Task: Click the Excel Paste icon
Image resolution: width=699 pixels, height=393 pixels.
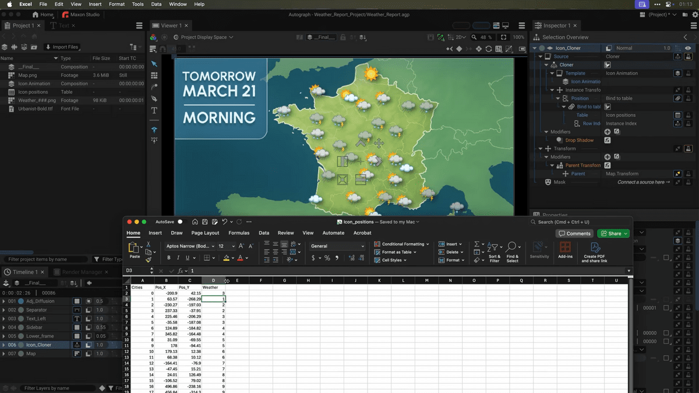Action: coord(134,248)
